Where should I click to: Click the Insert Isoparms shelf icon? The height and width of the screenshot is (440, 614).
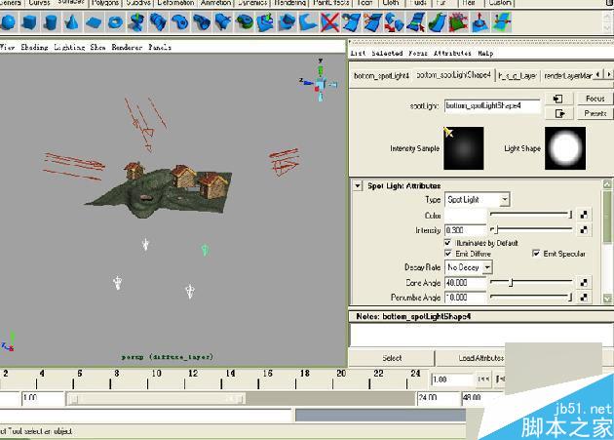[415, 22]
